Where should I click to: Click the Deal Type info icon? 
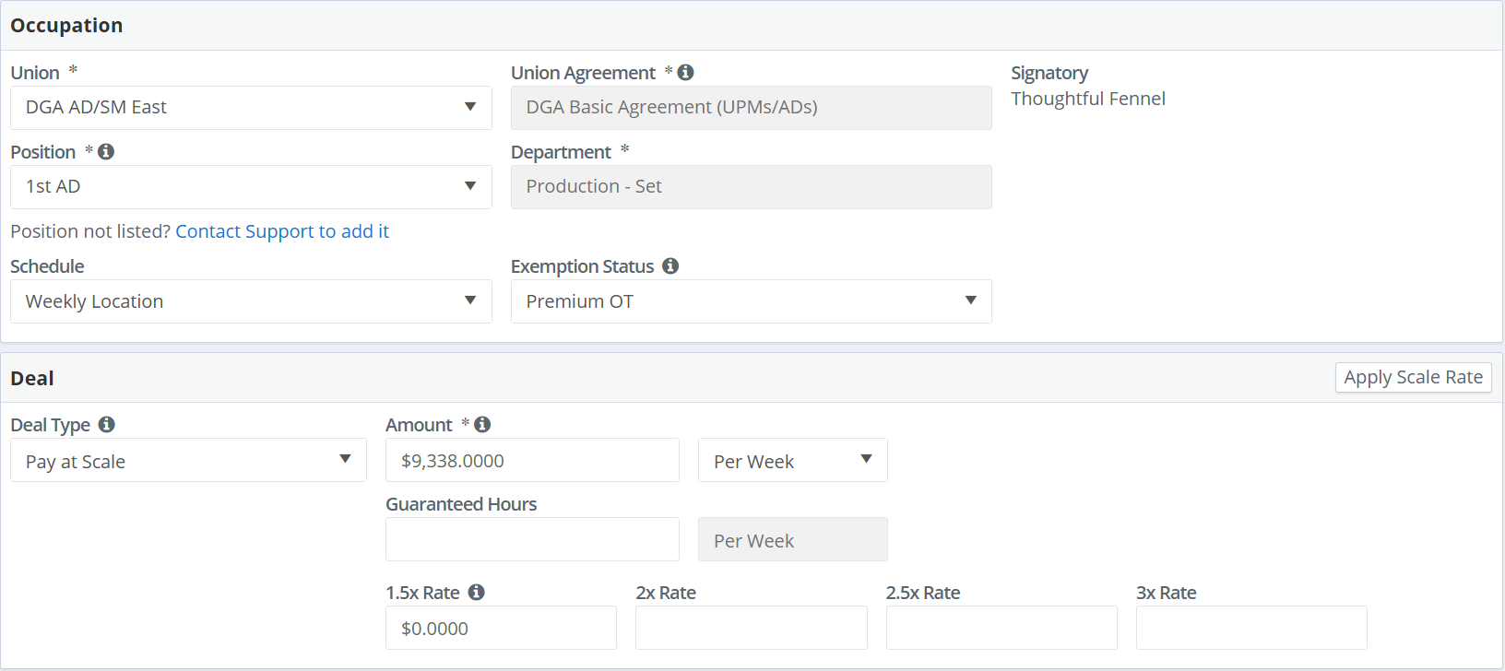click(107, 424)
